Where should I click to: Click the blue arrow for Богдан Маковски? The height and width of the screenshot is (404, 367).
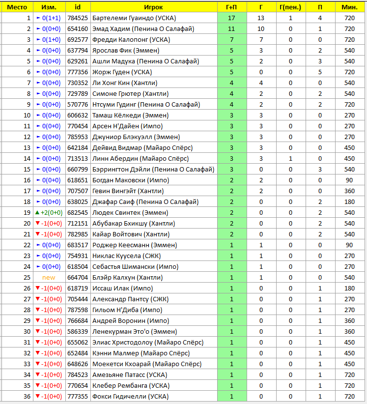click(38, 180)
